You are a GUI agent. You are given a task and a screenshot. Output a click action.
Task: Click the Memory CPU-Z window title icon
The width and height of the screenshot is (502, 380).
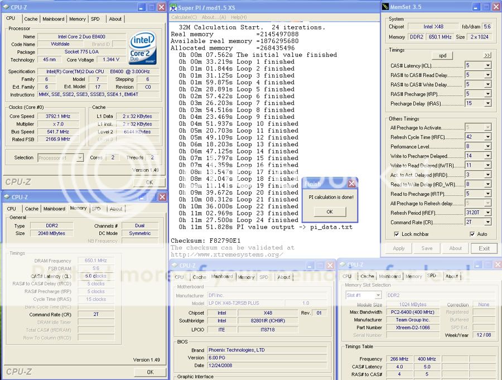(7, 197)
